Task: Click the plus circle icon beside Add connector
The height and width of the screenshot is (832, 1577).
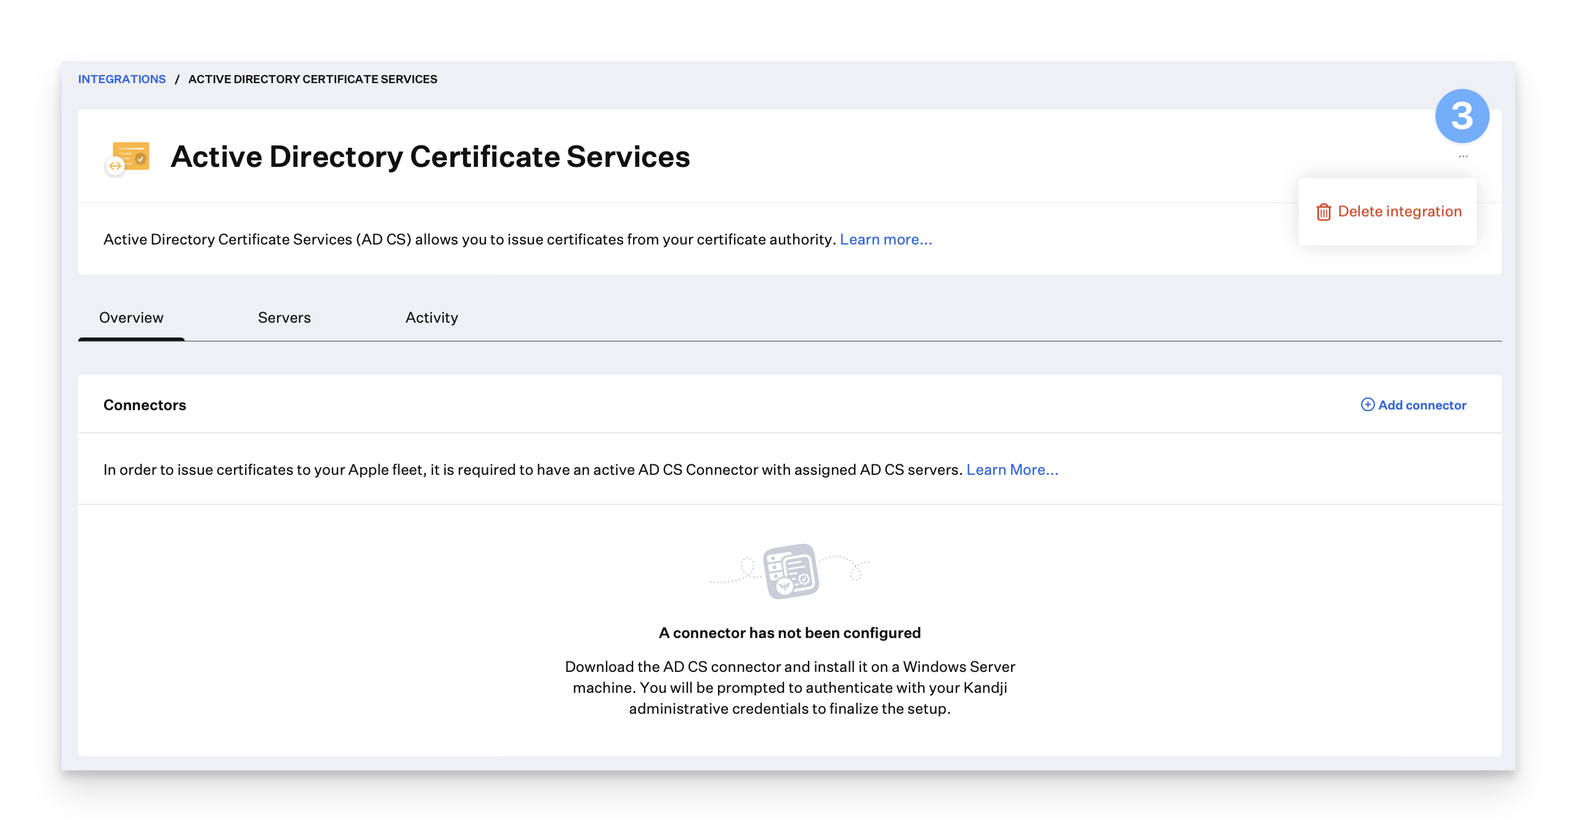Action: pos(1367,405)
